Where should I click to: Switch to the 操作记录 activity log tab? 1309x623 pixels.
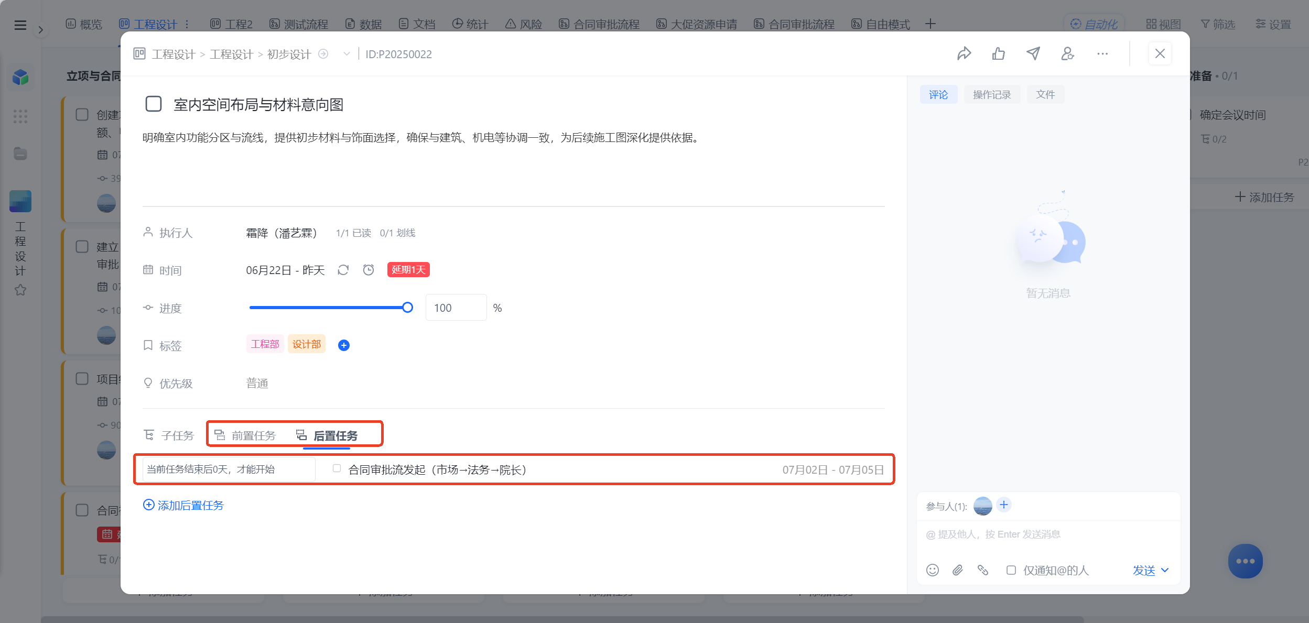click(992, 94)
